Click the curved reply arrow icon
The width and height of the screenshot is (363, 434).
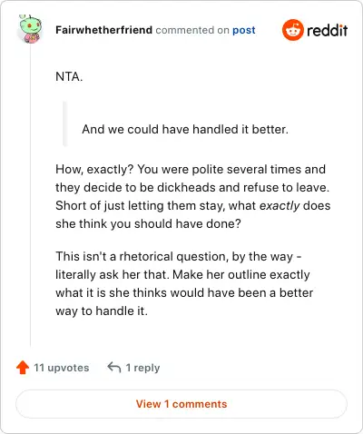click(114, 368)
